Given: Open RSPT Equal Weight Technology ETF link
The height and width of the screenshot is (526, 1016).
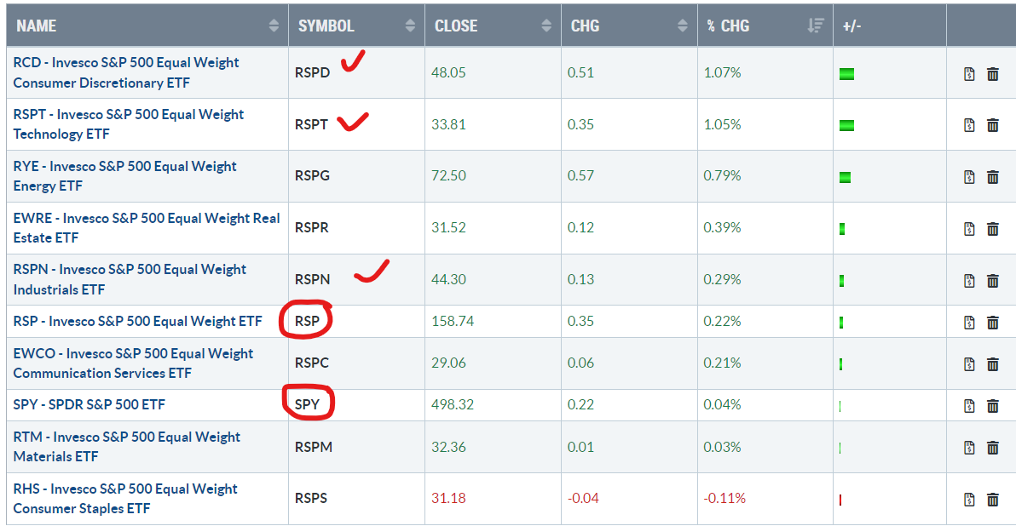Looking at the screenshot, I should pyautogui.click(x=129, y=124).
